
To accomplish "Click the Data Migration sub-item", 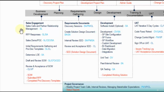I will (x=108, y=49).
